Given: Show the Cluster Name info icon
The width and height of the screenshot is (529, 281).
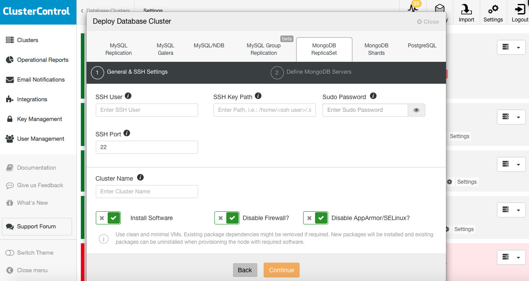Looking at the screenshot, I should (140, 178).
